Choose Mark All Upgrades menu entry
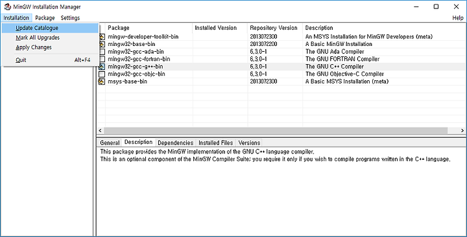Image resolution: width=467 pixels, height=237 pixels. click(50, 38)
